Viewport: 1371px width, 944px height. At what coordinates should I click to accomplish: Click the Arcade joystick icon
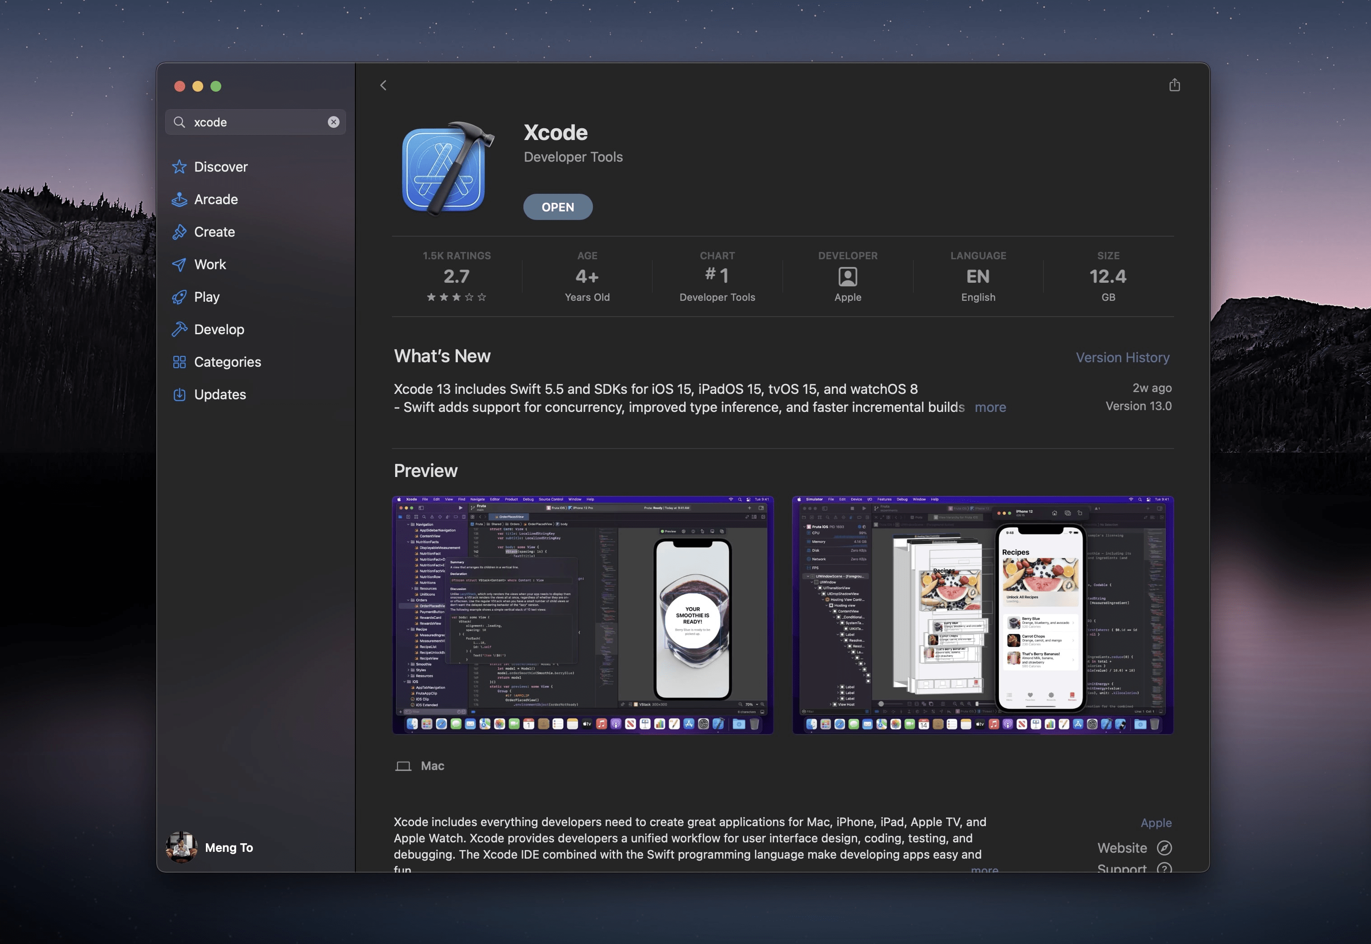(179, 199)
